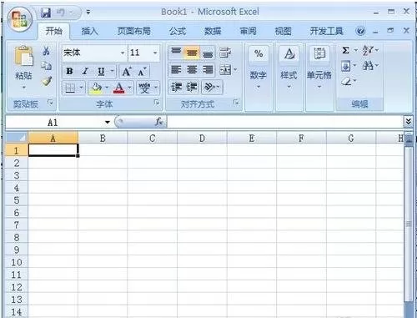Expand the formula bar chevron
This screenshot has width=417, height=318.
(408, 121)
